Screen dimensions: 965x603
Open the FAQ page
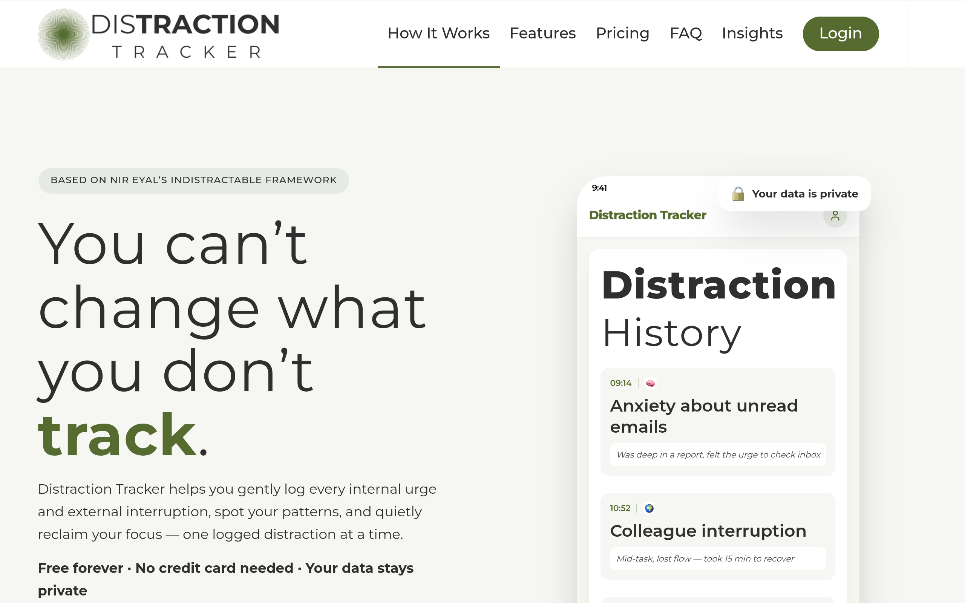point(685,33)
